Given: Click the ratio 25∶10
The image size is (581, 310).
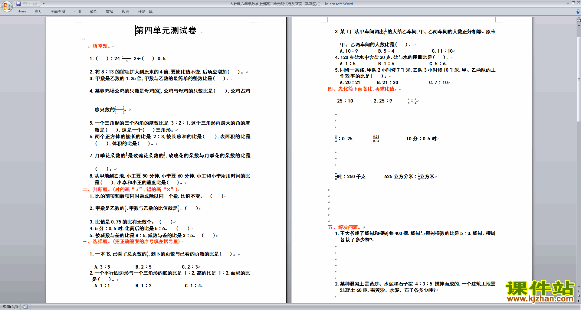Looking at the screenshot, I should pos(345,101).
